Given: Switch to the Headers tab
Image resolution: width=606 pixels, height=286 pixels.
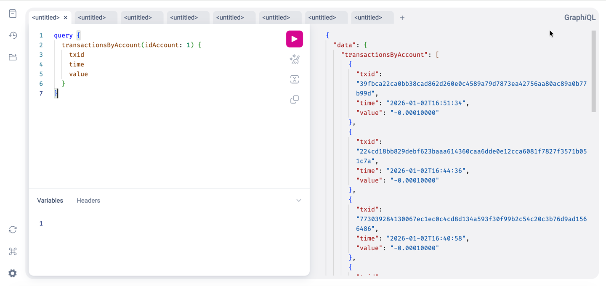Looking at the screenshot, I should pos(88,200).
